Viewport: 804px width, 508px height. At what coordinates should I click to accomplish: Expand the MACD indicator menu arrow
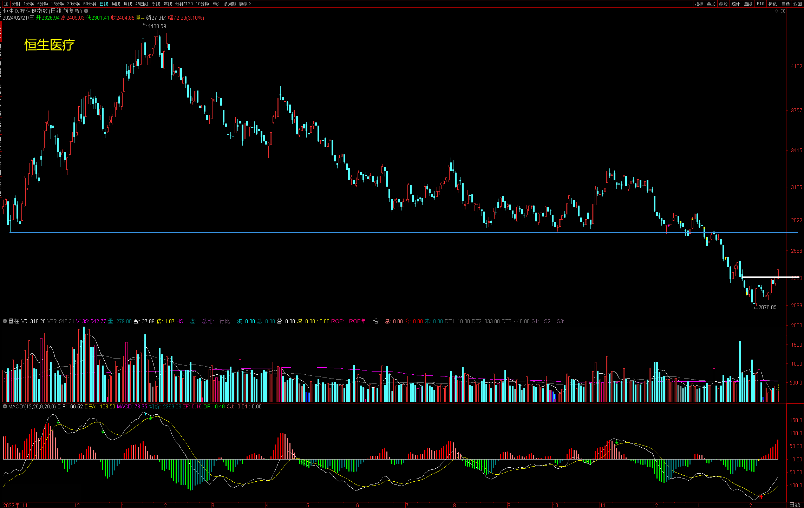click(x=5, y=406)
